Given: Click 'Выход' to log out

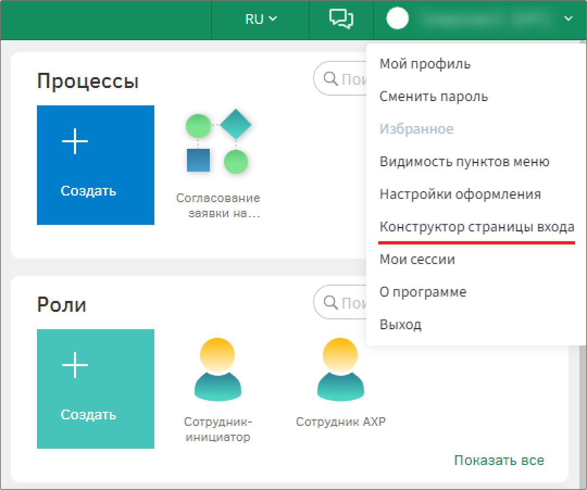Looking at the screenshot, I should 400,324.
